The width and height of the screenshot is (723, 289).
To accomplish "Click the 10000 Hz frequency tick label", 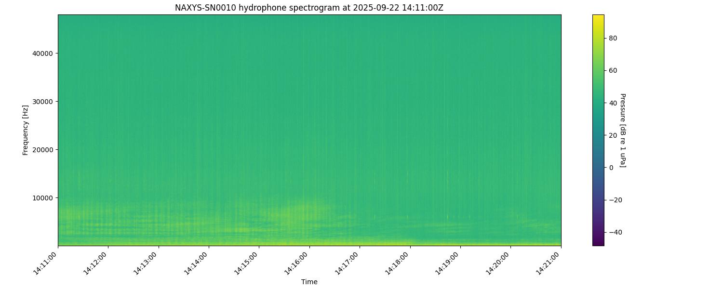I will (42, 198).
